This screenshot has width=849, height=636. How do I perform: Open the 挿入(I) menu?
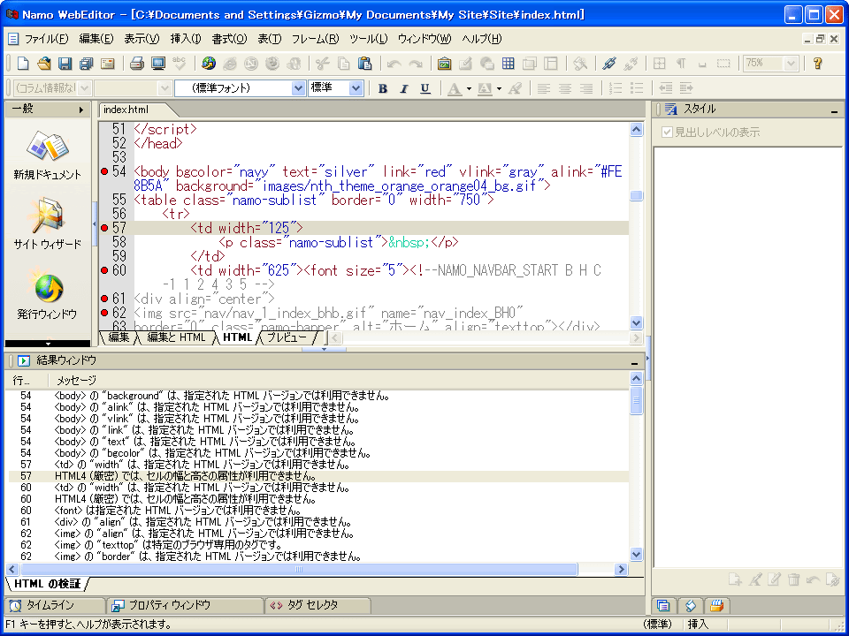[186, 39]
